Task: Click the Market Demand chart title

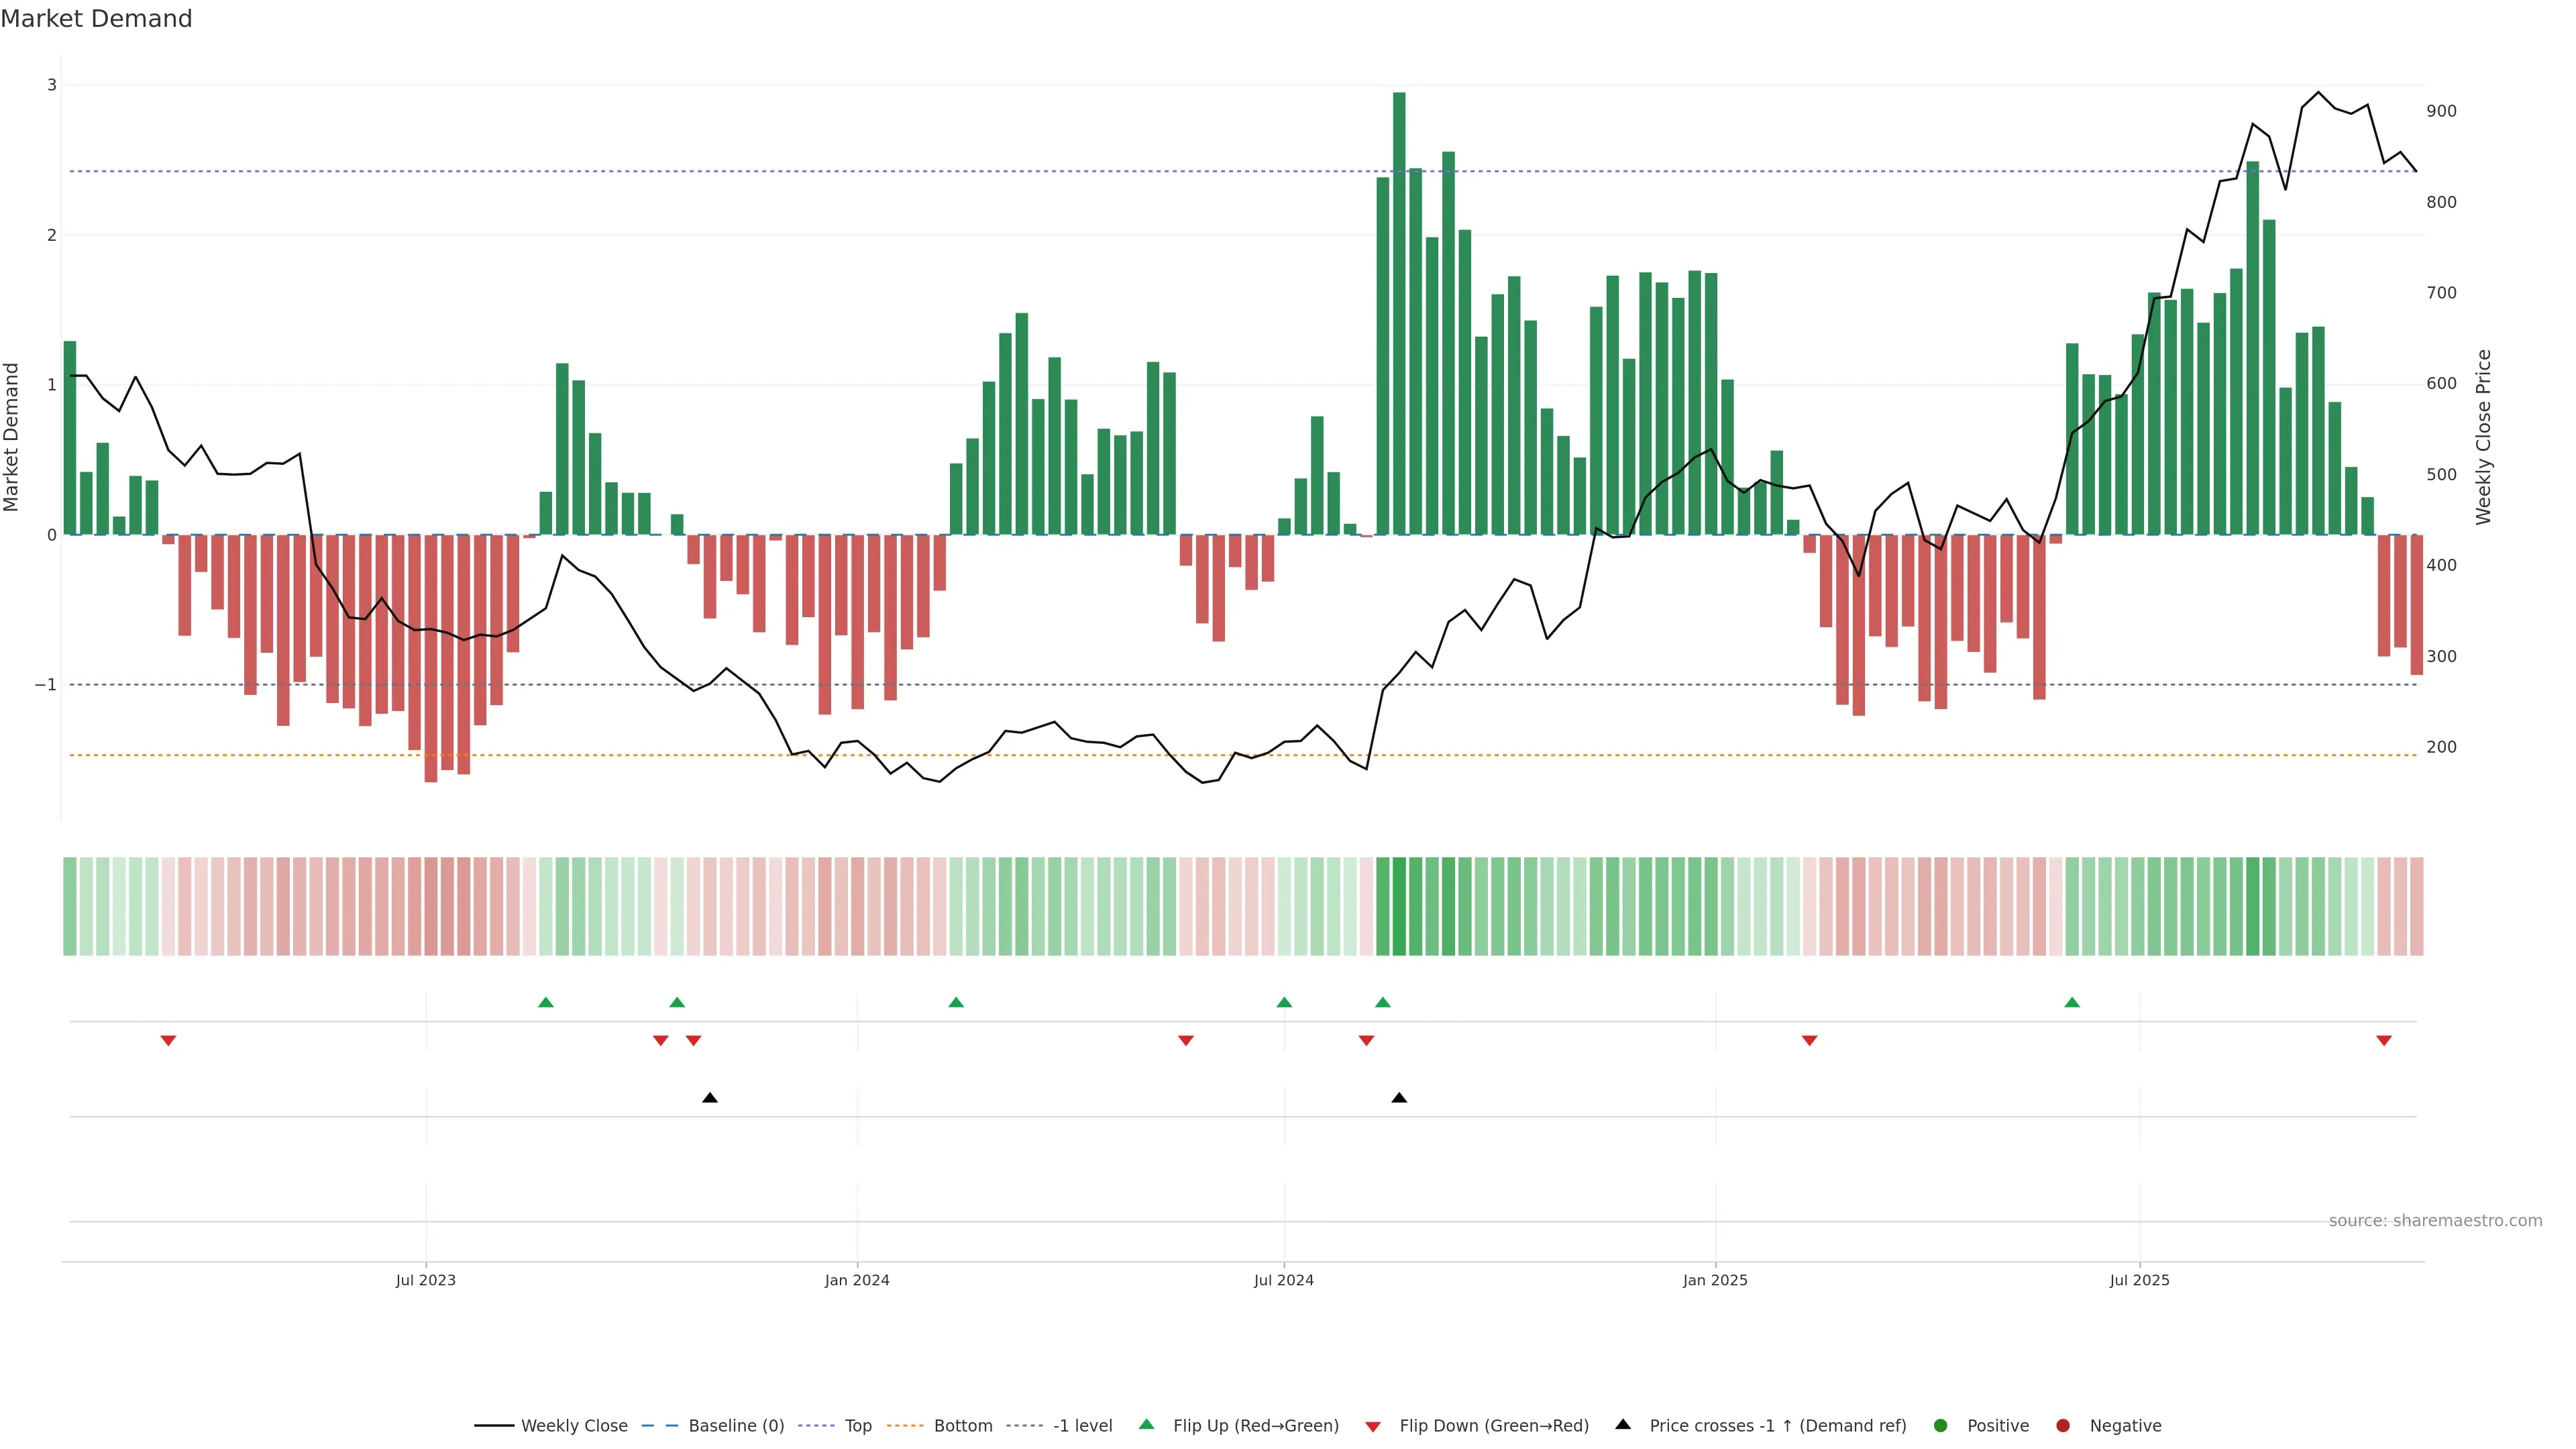Action: tap(96, 19)
